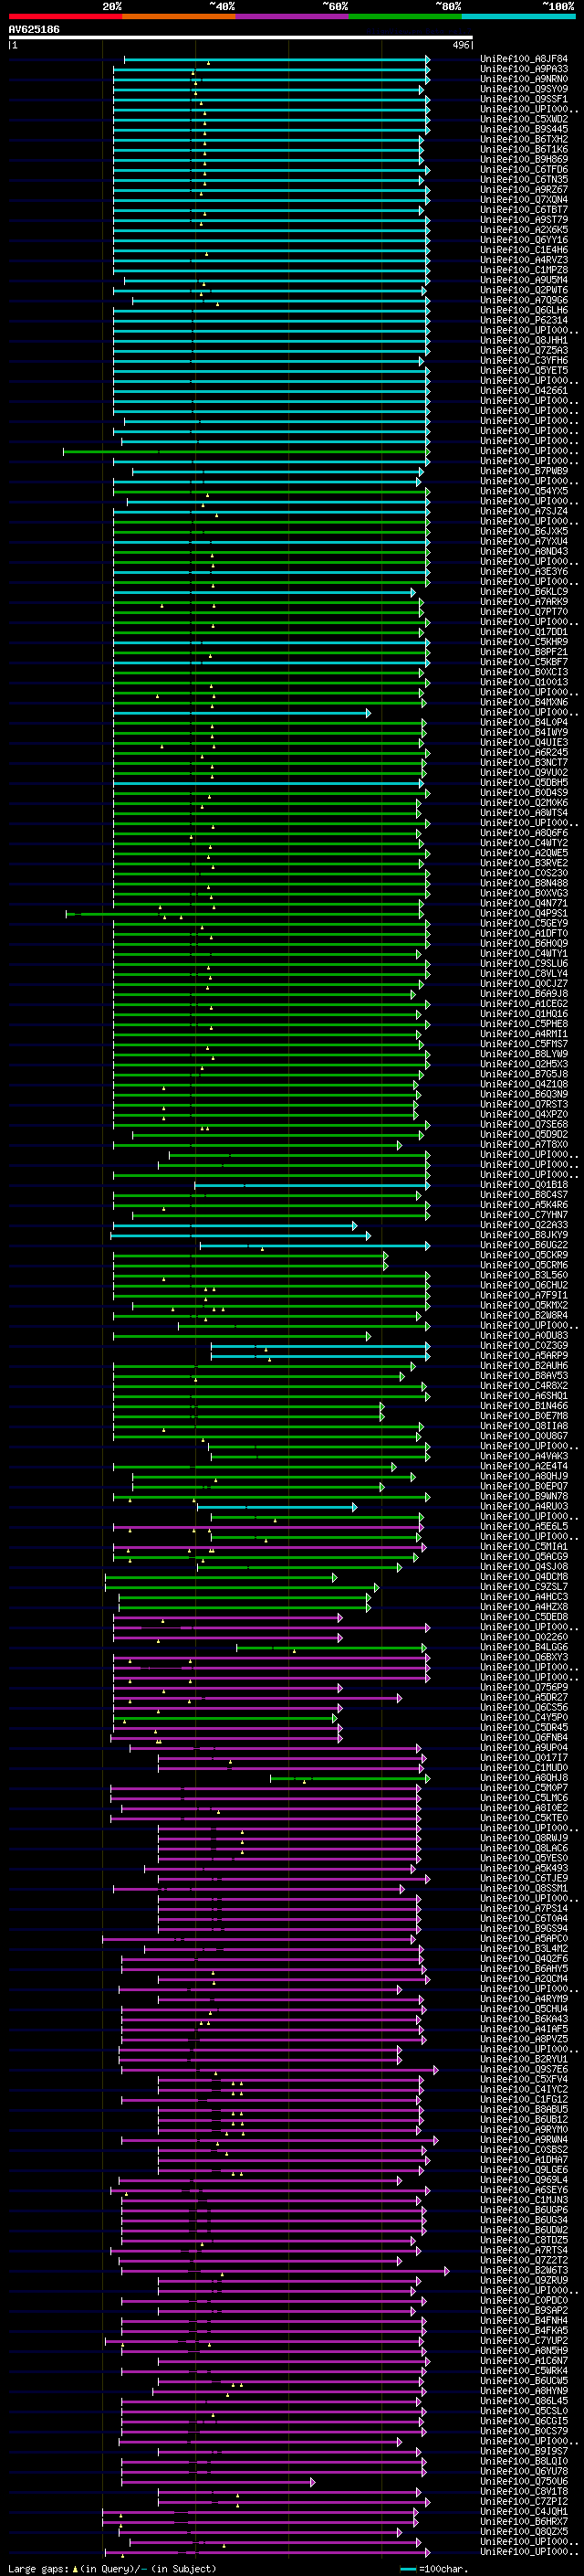Open hit UniRef100_A9PA33
Viewport: 584px width, 2576px height.
pos(524,69)
